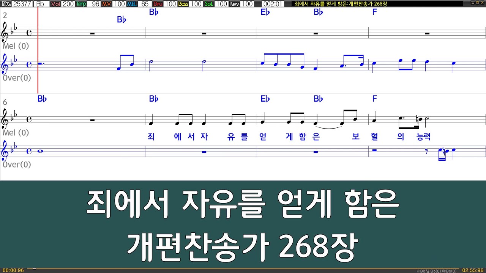Click the treble clef of the bottom Over staff

coord(5,151)
